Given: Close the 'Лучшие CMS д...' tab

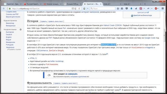Looking at the screenshot, I should tap(81, 4).
